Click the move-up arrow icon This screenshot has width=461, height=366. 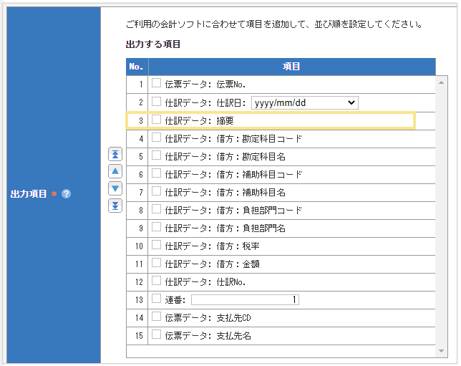pos(115,171)
